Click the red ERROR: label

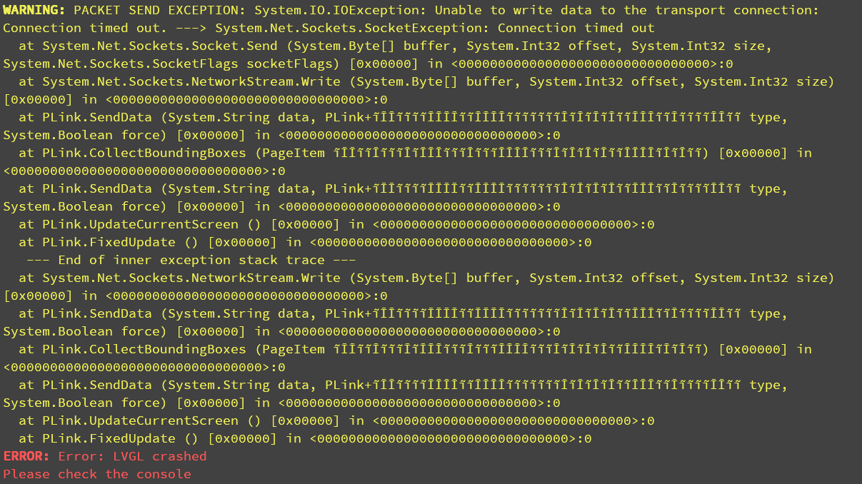tap(26, 456)
